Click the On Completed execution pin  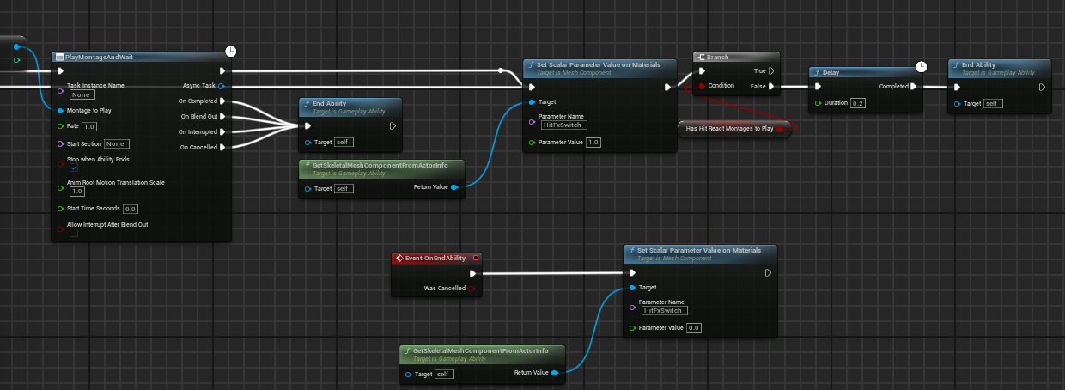point(222,101)
